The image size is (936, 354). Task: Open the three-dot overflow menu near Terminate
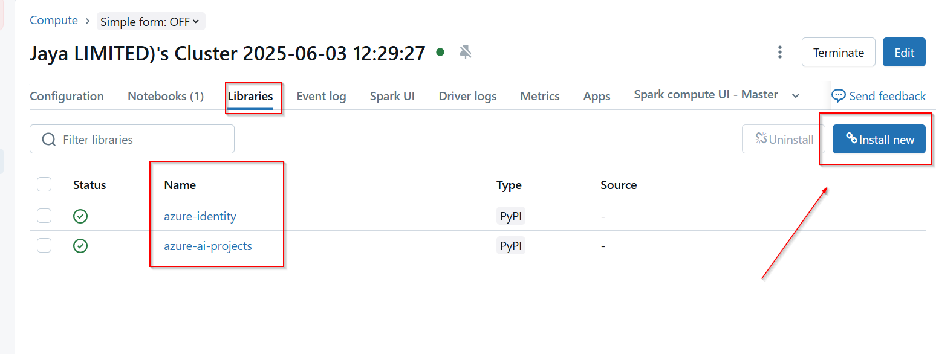779,52
